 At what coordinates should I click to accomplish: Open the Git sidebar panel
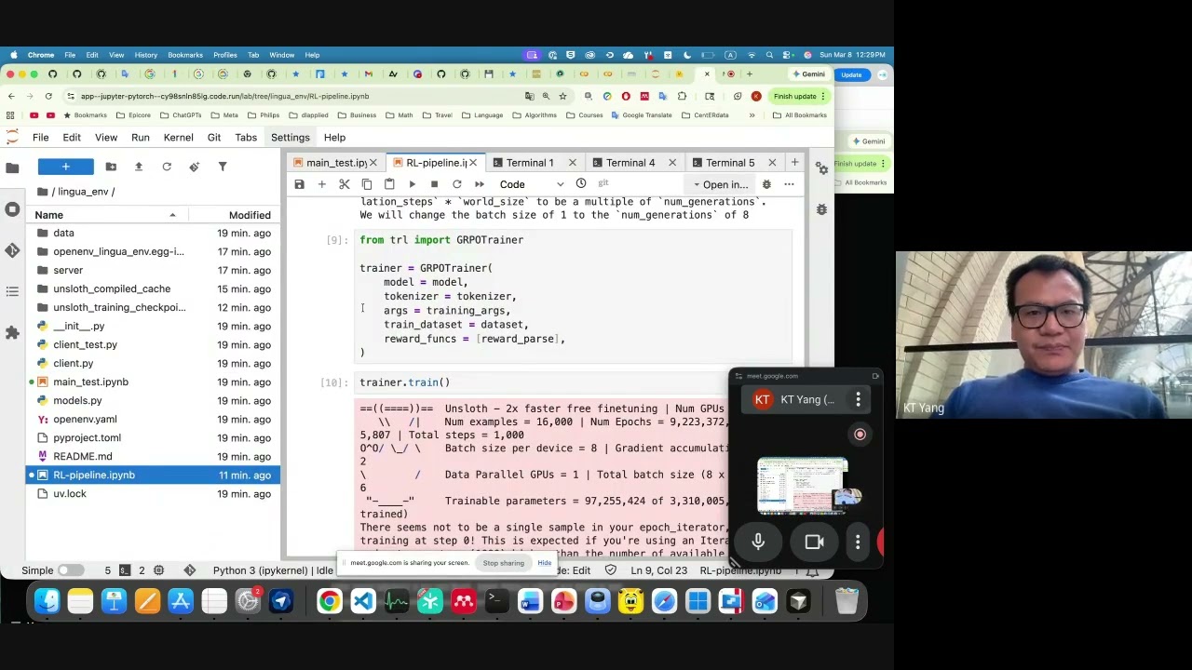point(12,250)
